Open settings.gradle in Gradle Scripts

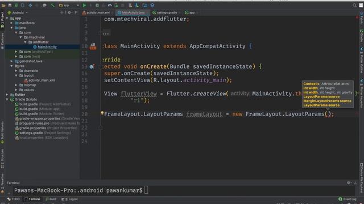click(43, 133)
